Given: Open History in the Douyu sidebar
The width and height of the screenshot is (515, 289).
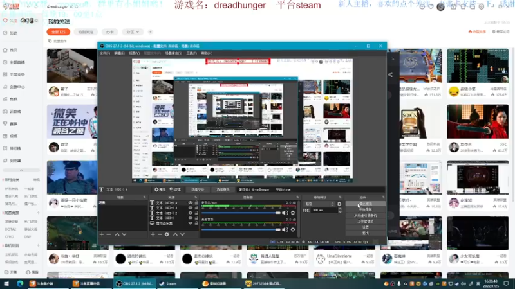Looking at the screenshot, I should [x=10, y=33].
